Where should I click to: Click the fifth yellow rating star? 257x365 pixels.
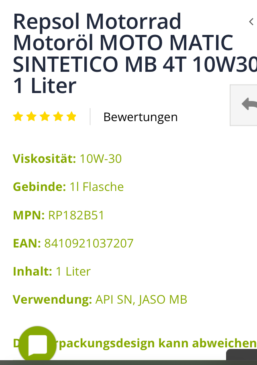click(x=71, y=117)
